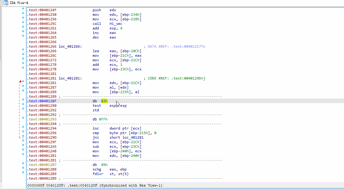Set breakpoint dot on the fdivr instruction line
Screen dimensions: 344x189
(23, 172)
